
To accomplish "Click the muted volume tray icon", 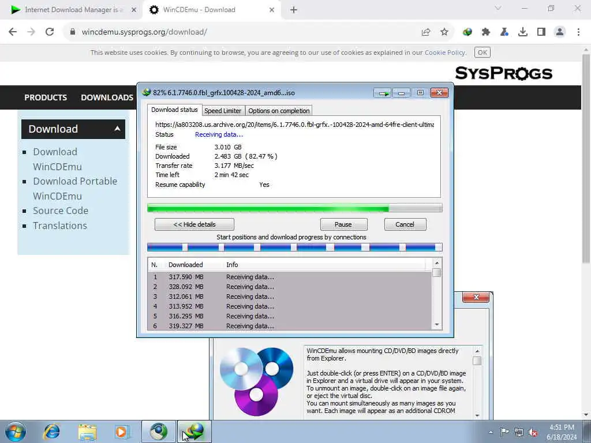I will coord(533,432).
